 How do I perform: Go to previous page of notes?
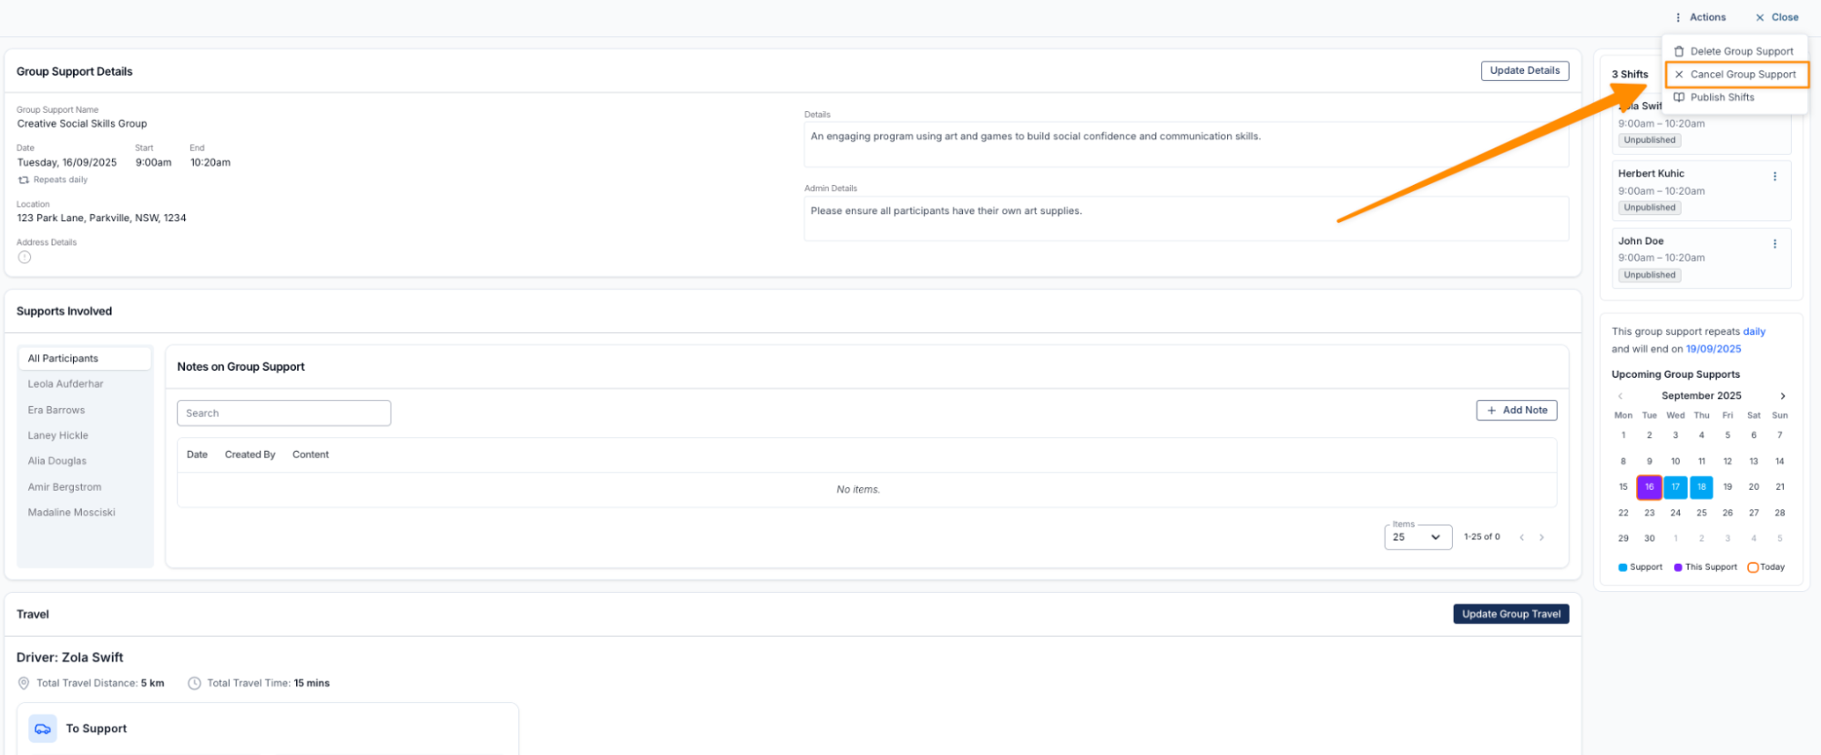1521,537
